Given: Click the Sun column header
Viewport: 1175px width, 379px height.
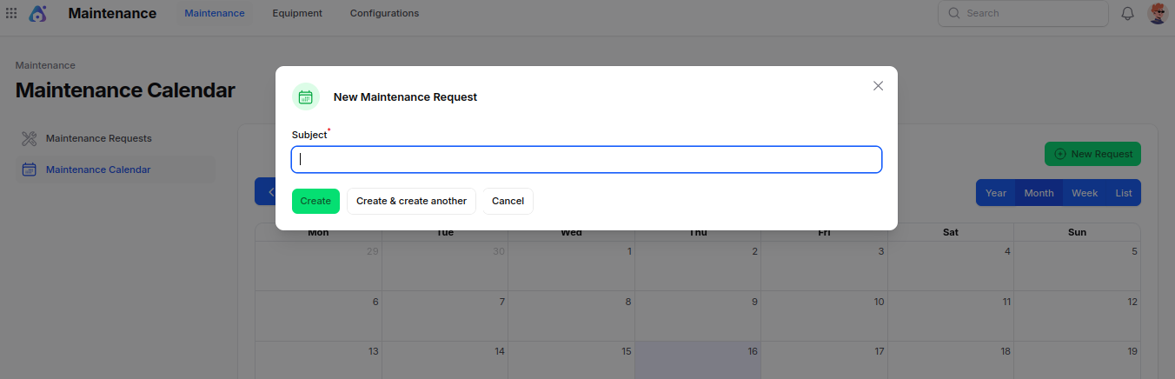Looking at the screenshot, I should (1077, 232).
